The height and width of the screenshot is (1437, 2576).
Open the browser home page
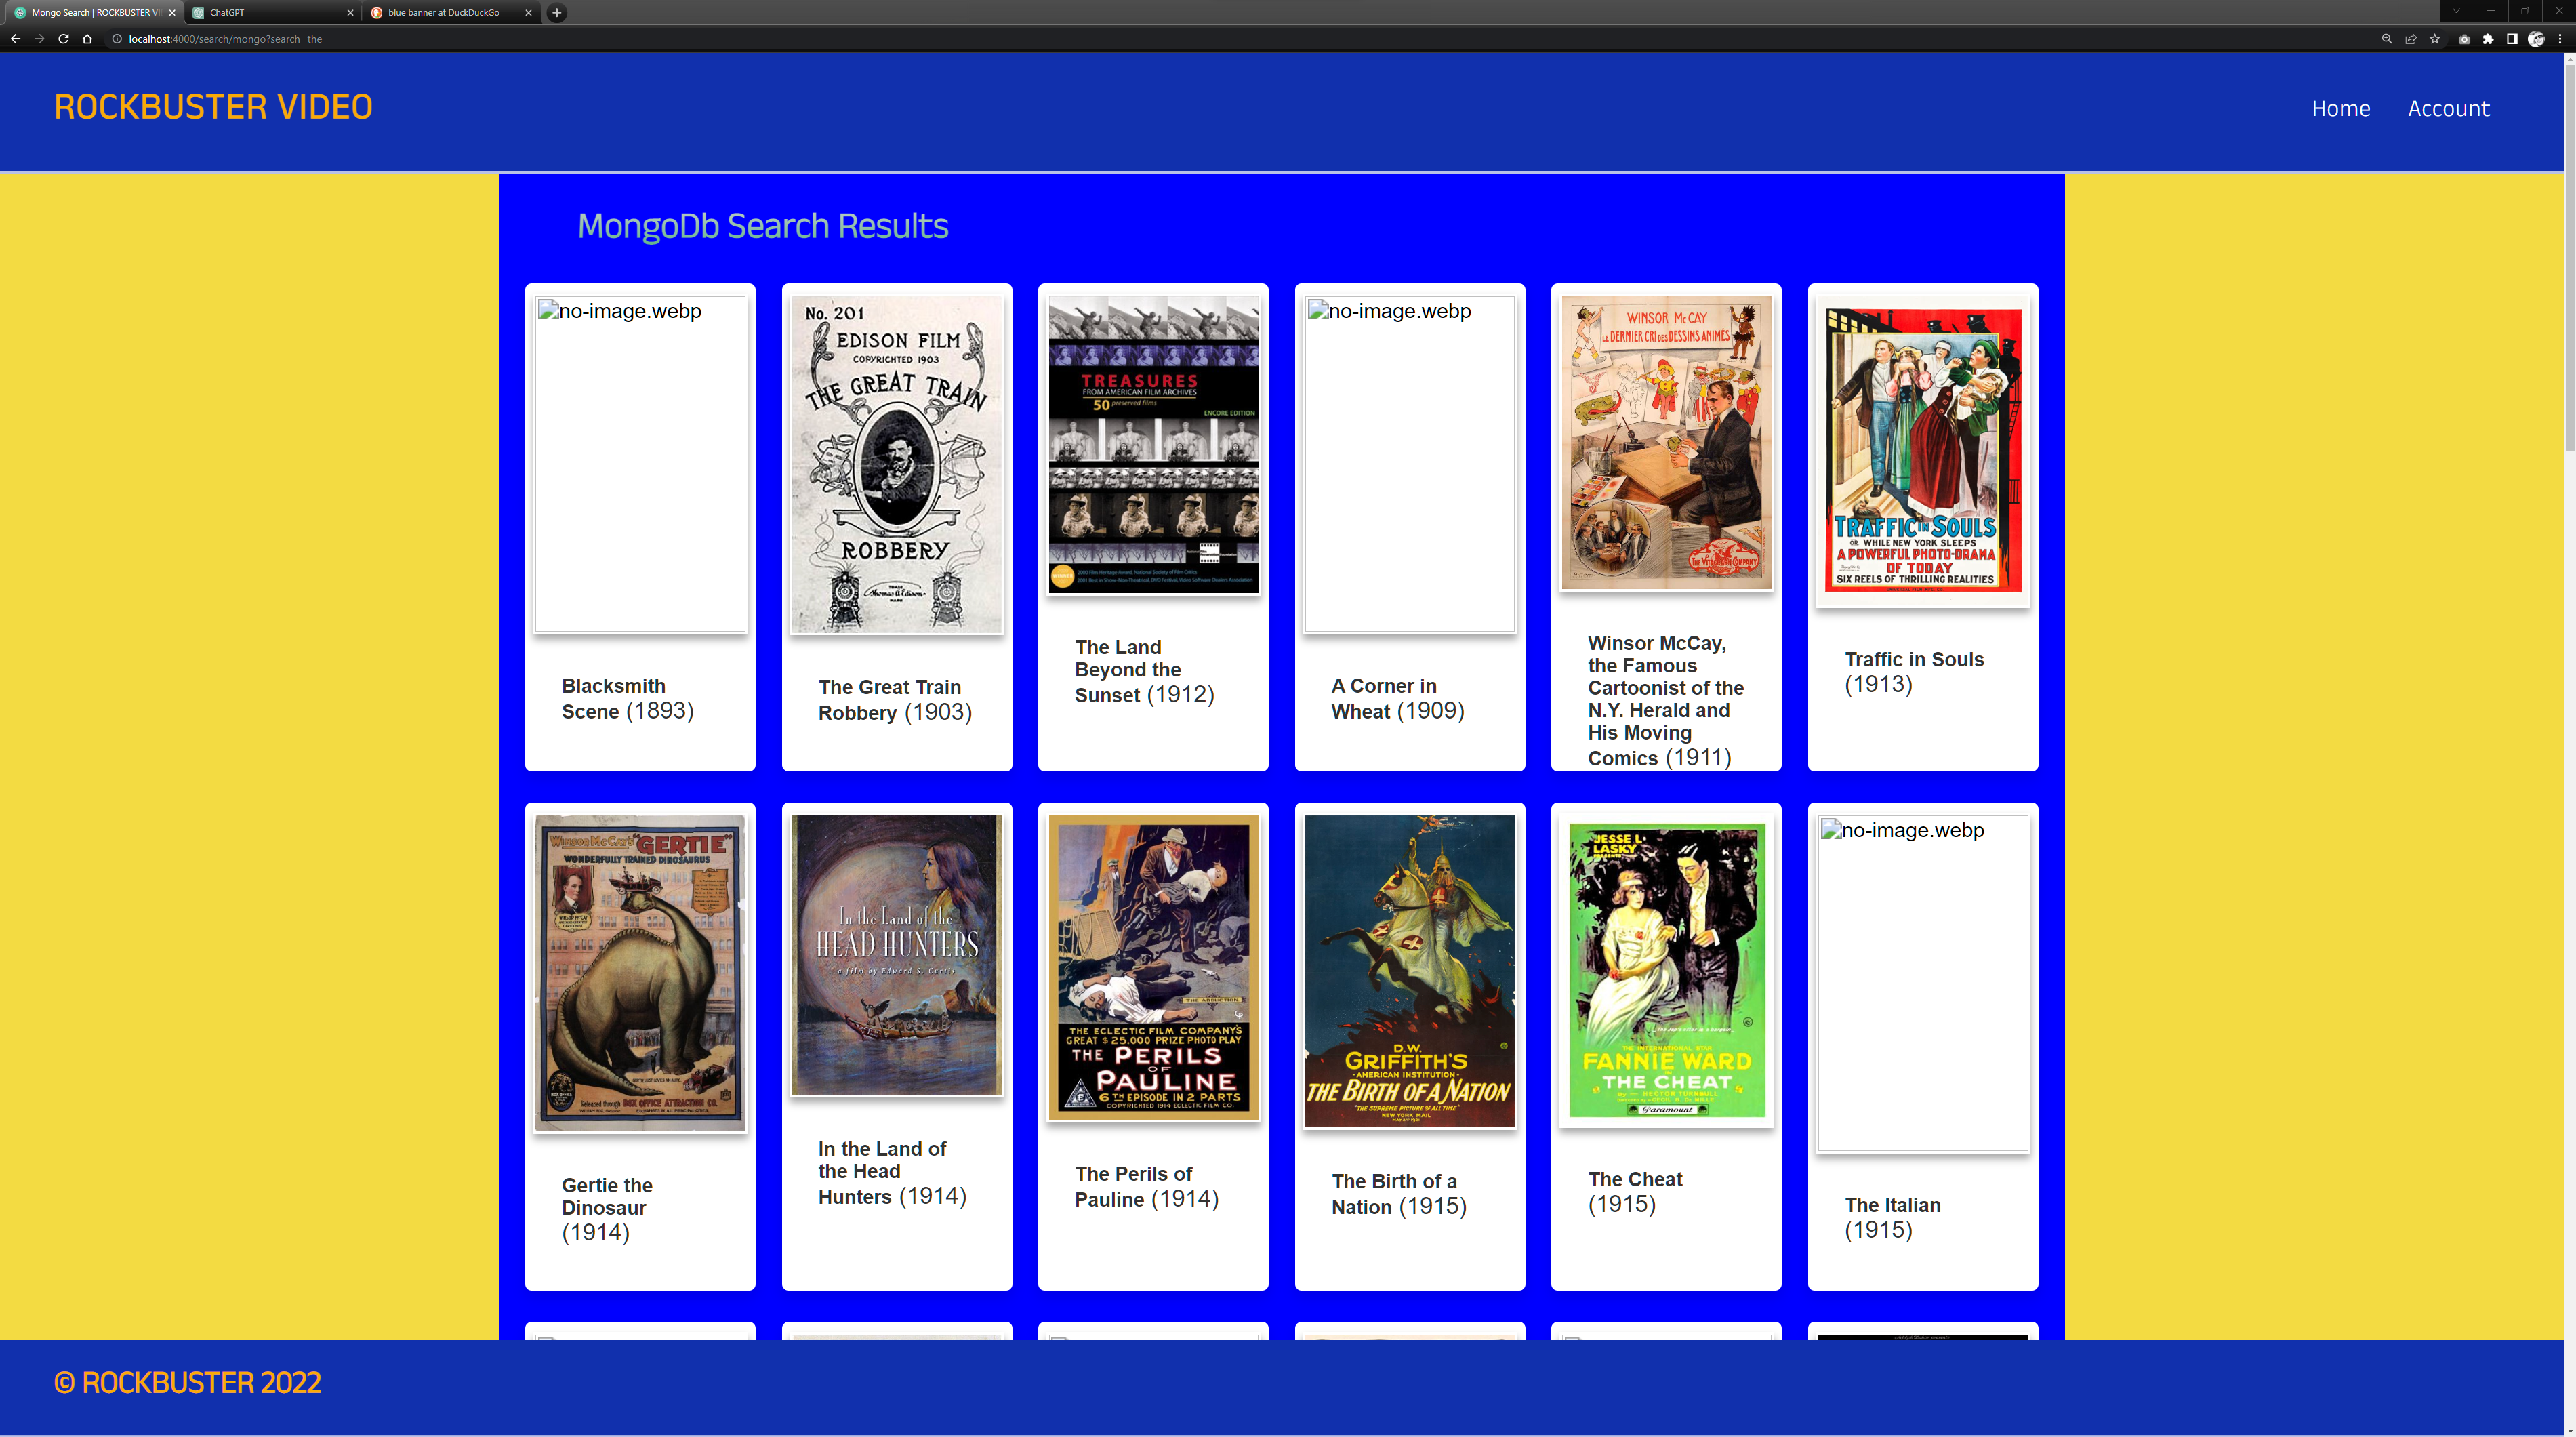point(87,39)
